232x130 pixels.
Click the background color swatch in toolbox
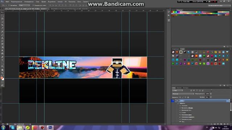tap(3, 79)
